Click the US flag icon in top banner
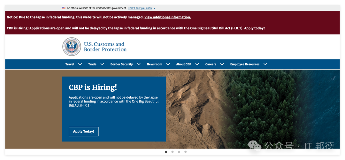 [64, 8]
